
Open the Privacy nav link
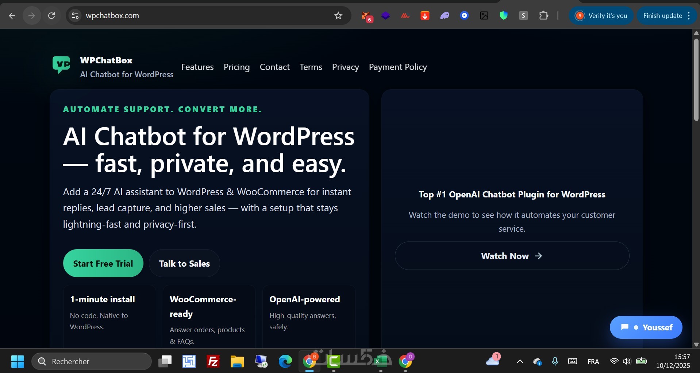346,67
